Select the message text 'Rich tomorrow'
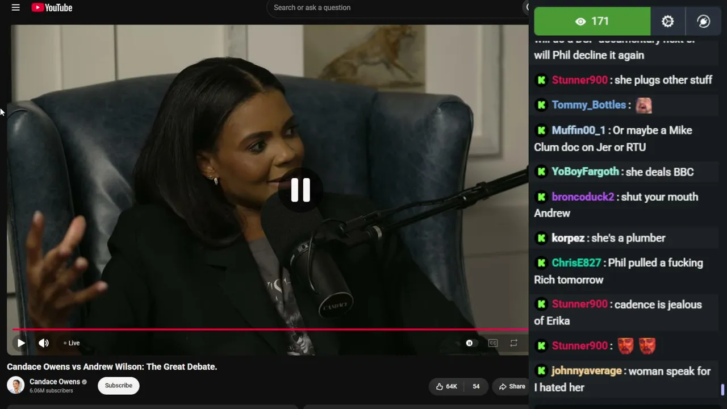The width and height of the screenshot is (727, 409). tap(569, 279)
